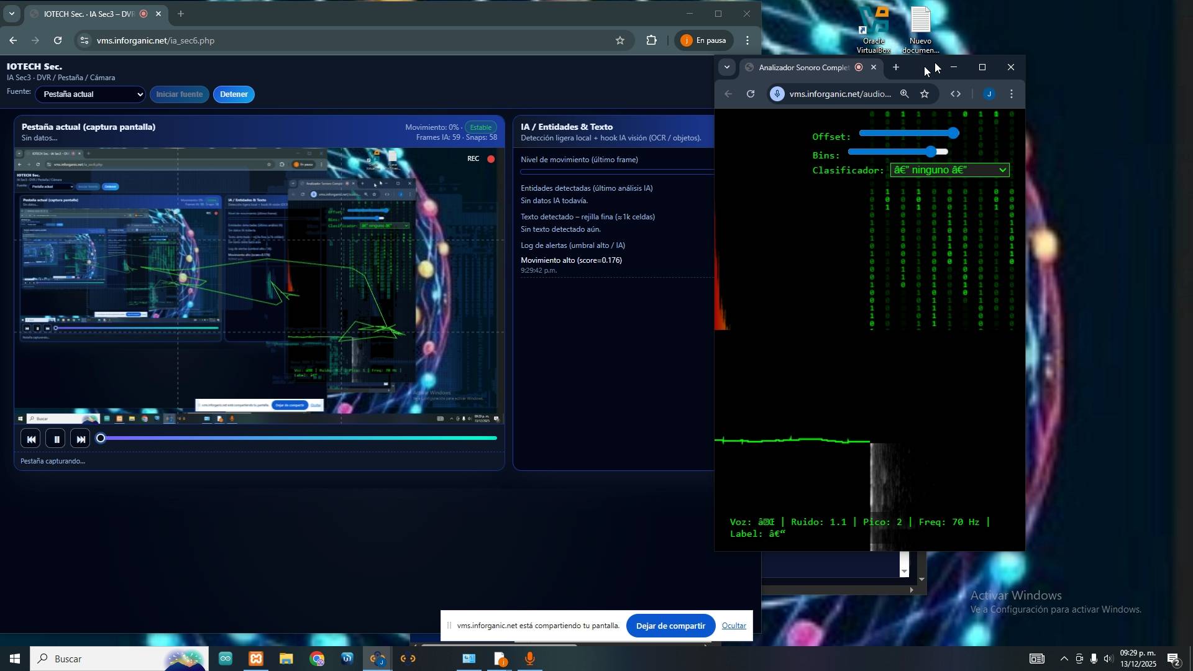This screenshot has height=671, width=1193.
Task: Open the extensions puzzle icon
Action: [651, 40]
